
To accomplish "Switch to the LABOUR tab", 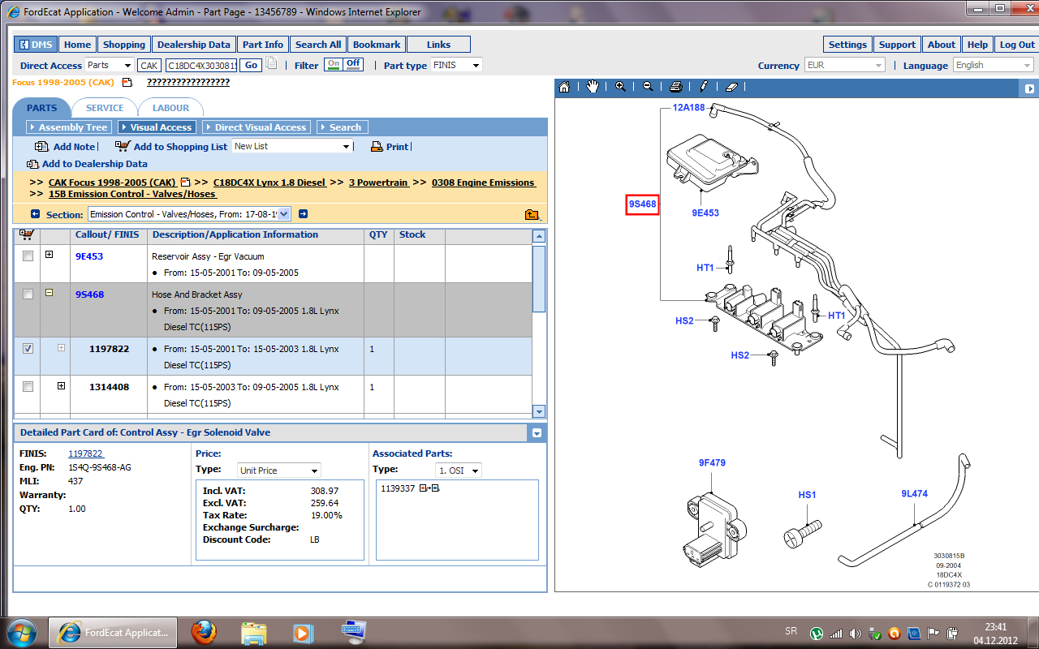I will tap(170, 108).
